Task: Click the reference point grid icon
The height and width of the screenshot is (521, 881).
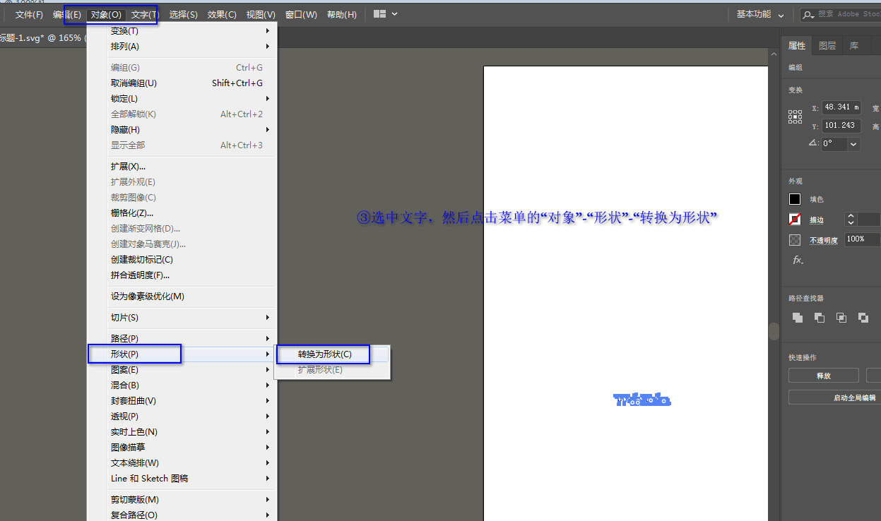Action: 796,116
